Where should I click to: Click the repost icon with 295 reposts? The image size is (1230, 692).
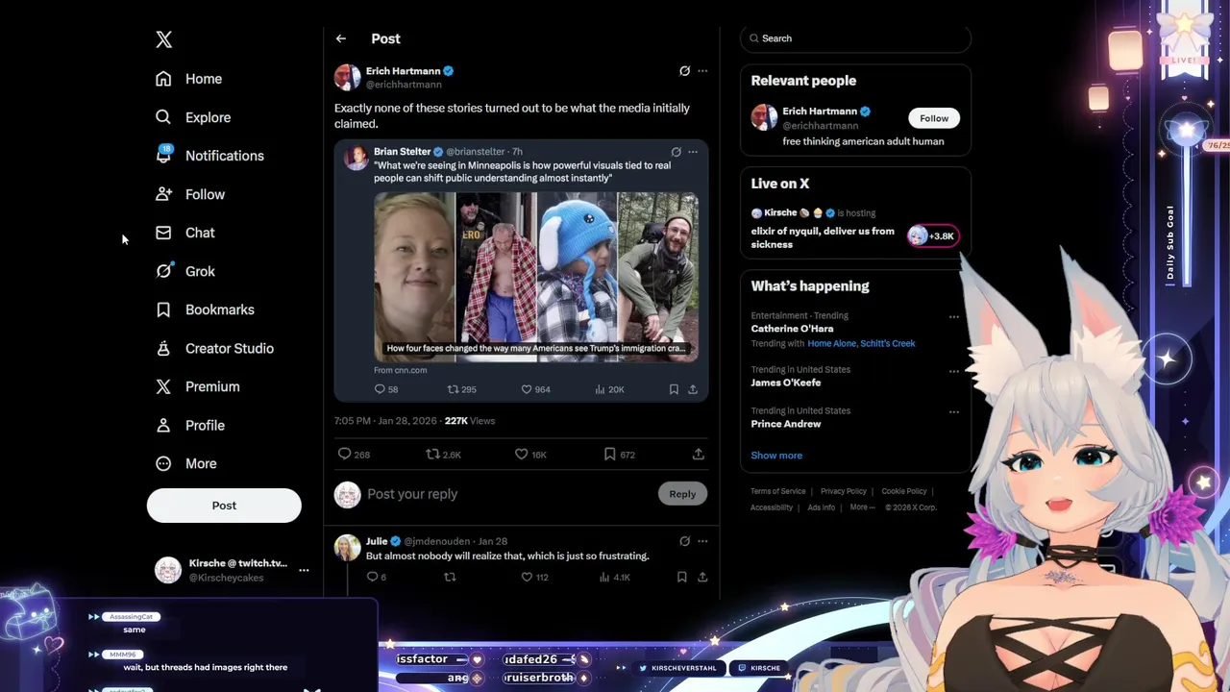coord(453,389)
